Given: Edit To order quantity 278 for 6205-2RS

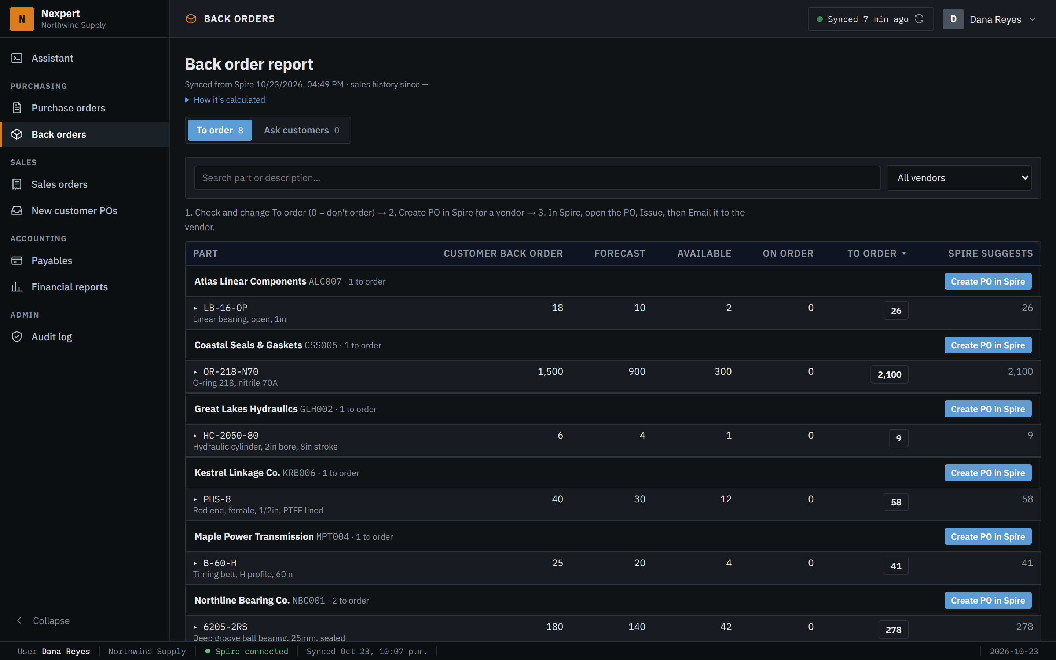Looking at the screenshot, I should coord(893,630).
